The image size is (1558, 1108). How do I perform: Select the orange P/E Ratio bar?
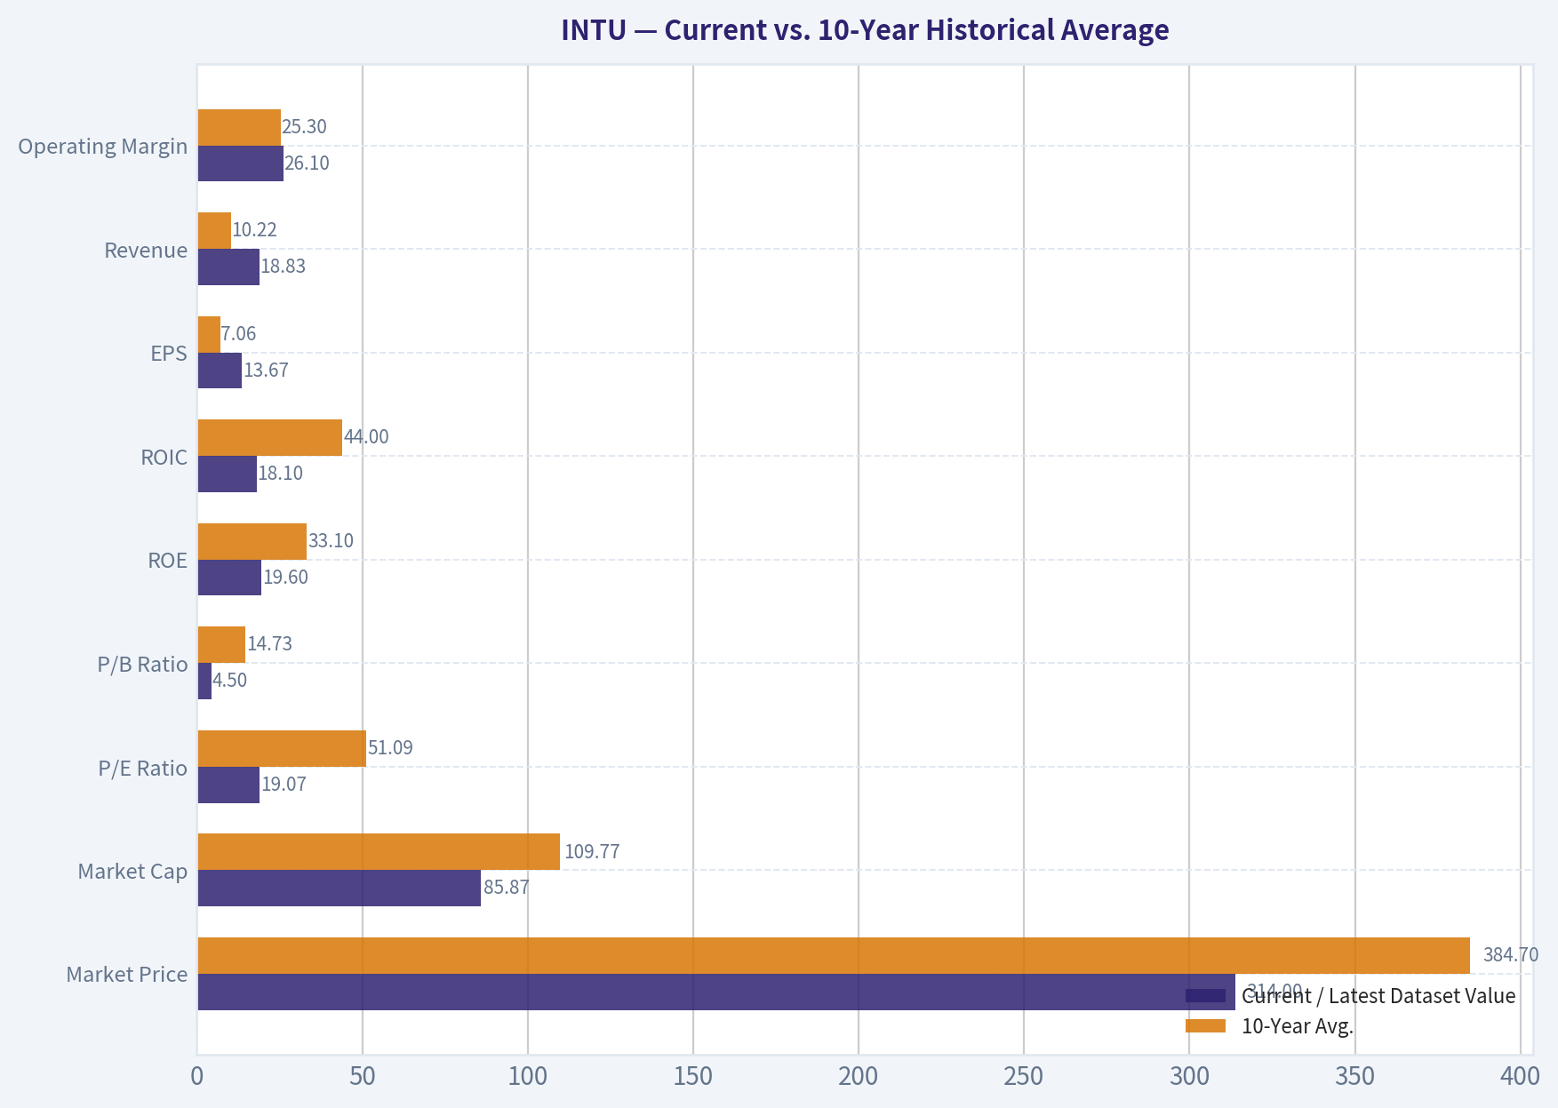click(282, 748)
